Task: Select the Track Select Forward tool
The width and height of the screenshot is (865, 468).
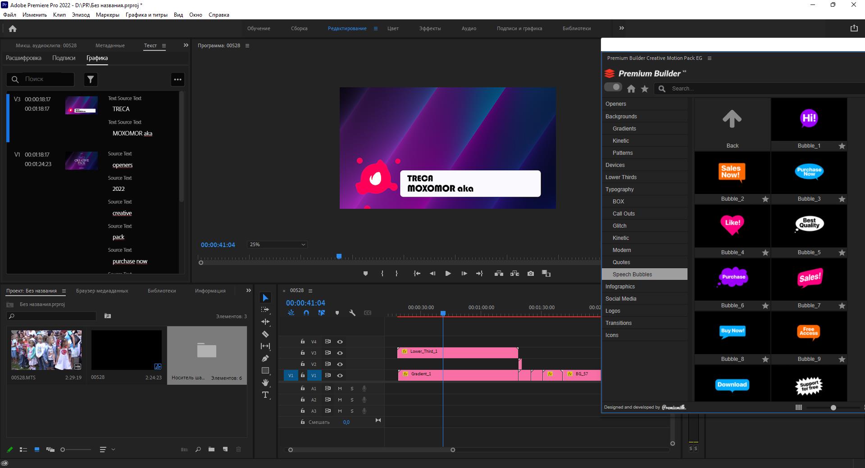Action: [265, 310]
